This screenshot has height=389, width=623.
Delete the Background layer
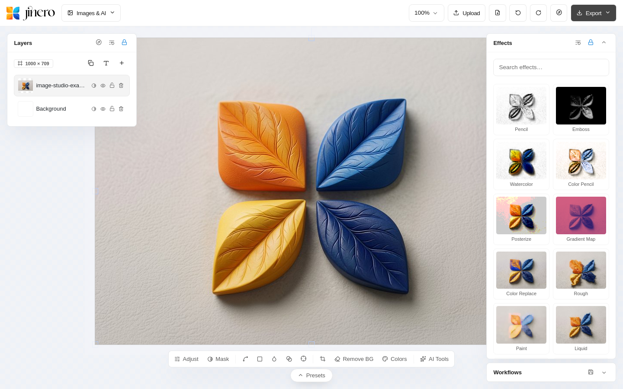pyautogui.click(x=121, y=109)
